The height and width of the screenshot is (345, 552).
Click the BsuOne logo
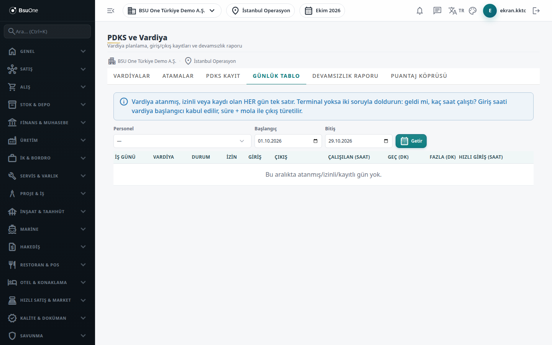pos(24,10)
